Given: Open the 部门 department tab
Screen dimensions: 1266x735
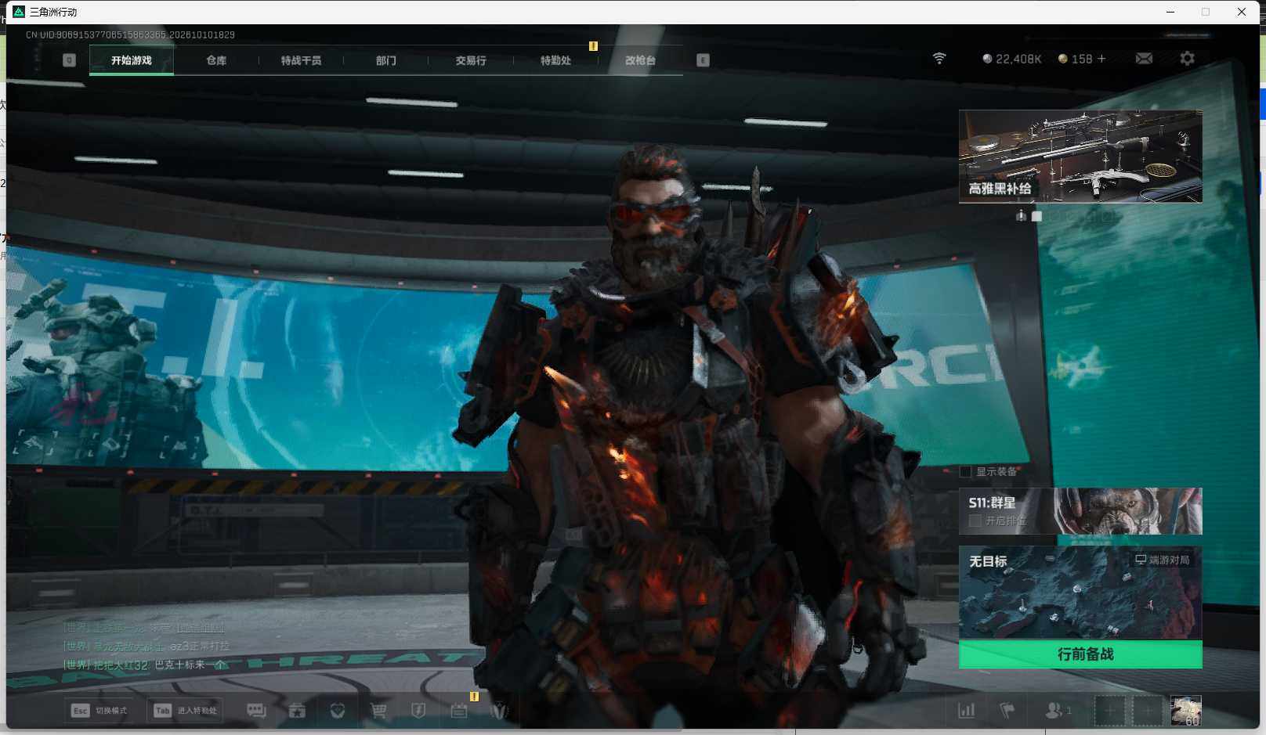Looking at the screenshot, I should (385, 60).
